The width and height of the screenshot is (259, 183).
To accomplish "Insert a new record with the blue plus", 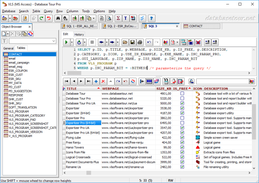I will tap(96, 81).
